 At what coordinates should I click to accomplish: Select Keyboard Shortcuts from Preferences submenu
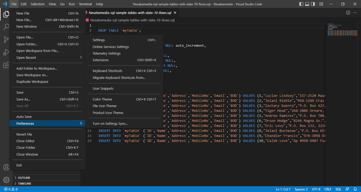(108, 71)
